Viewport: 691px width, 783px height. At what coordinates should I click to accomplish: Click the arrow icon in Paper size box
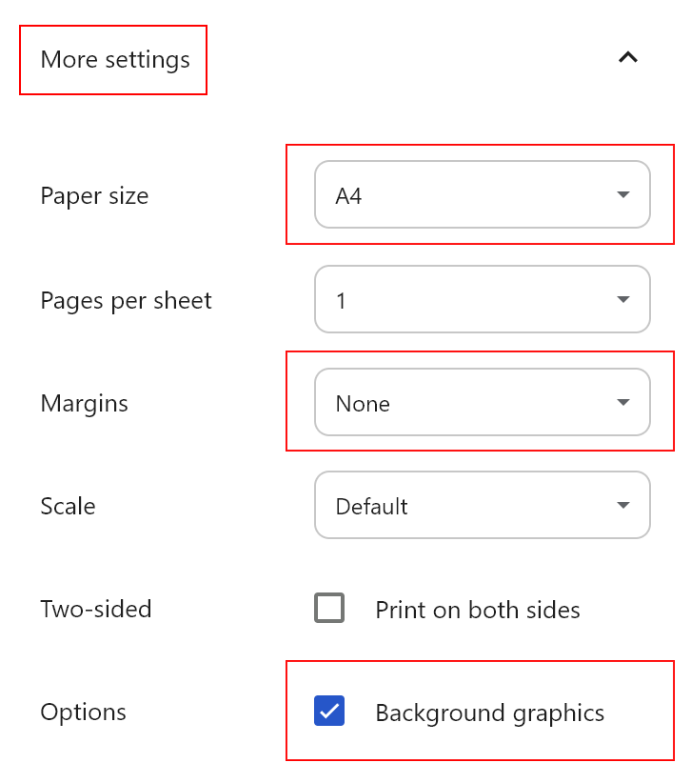pyautogui.click(x=623, y=195)
